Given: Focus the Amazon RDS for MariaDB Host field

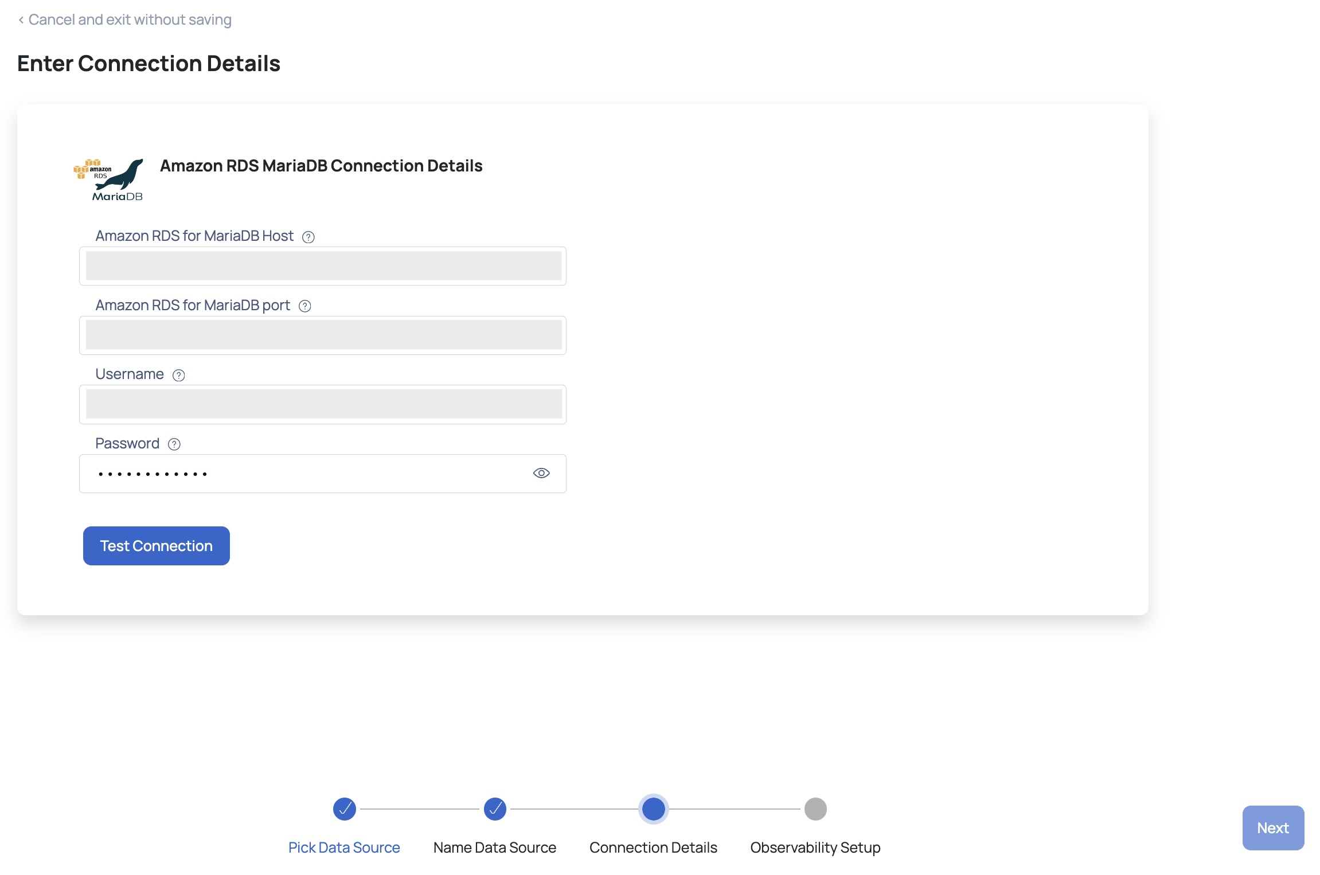Looking at the screenshot, I should pyautogui.click(x=323, y=266).
